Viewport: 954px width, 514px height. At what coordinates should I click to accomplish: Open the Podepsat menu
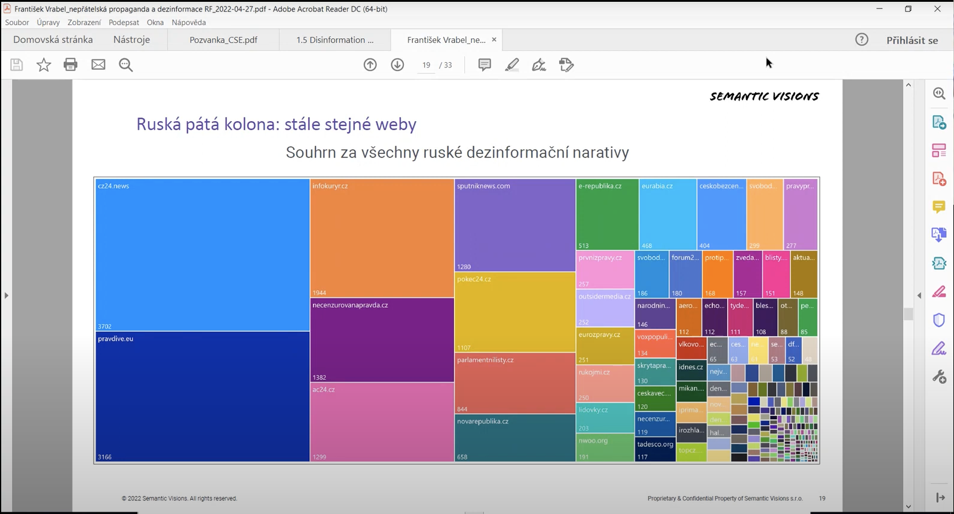coord(124,23)
